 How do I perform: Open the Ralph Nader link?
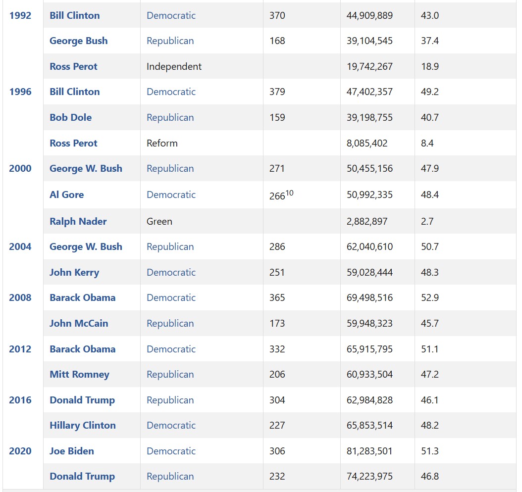[78, 221]
